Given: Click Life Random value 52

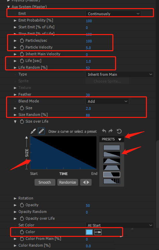Looking at the screenshot, I should pyautogui.click(x=88, y=68).
